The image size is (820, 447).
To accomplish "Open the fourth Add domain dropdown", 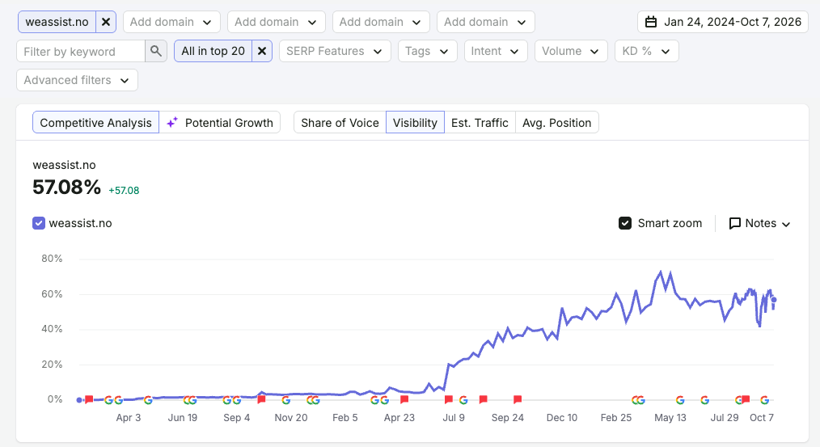I will point(485,22).
